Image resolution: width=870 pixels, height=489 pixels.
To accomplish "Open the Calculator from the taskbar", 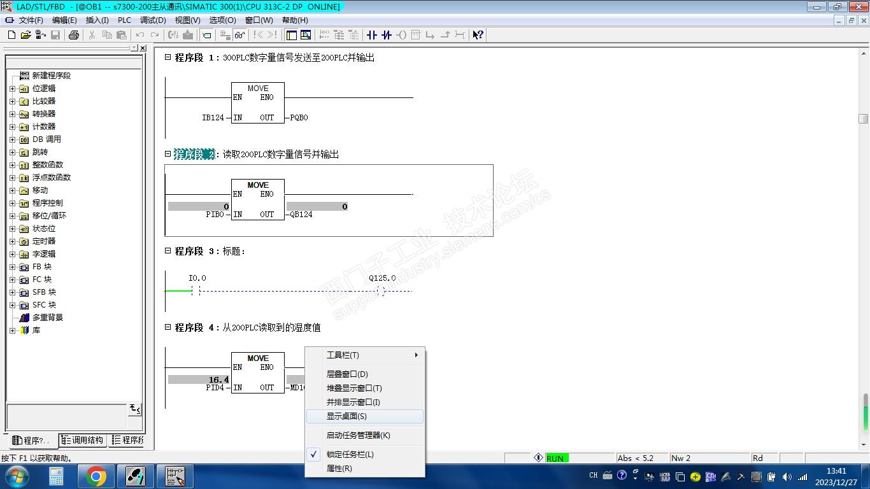I will (x=56, y=476).
